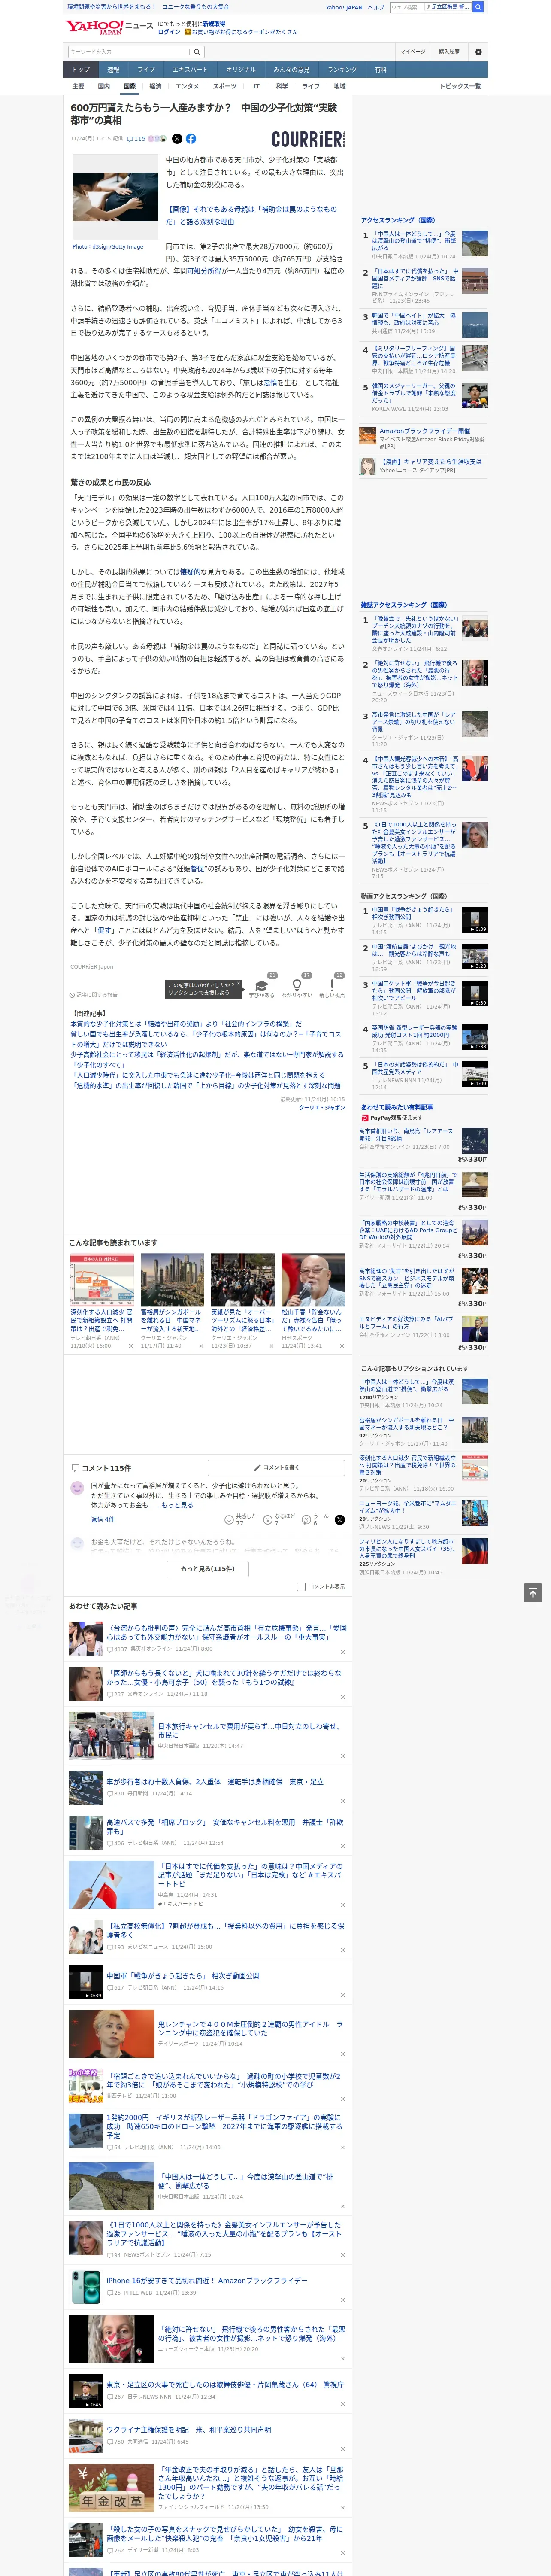Open the エキスパート navigation tab
This screenshot has width=551, height=2576.
pos(190,70)
